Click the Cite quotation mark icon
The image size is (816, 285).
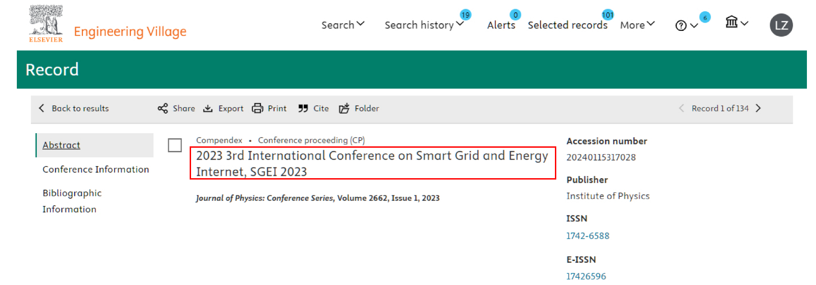[x=303, y=108]
